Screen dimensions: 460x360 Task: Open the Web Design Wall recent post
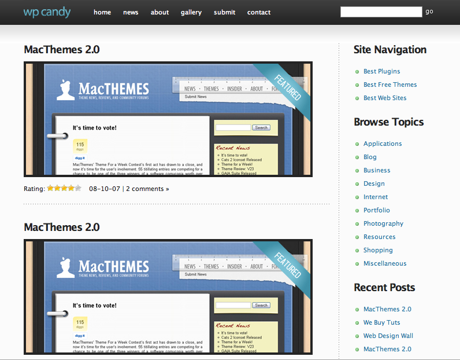[388, 336]
